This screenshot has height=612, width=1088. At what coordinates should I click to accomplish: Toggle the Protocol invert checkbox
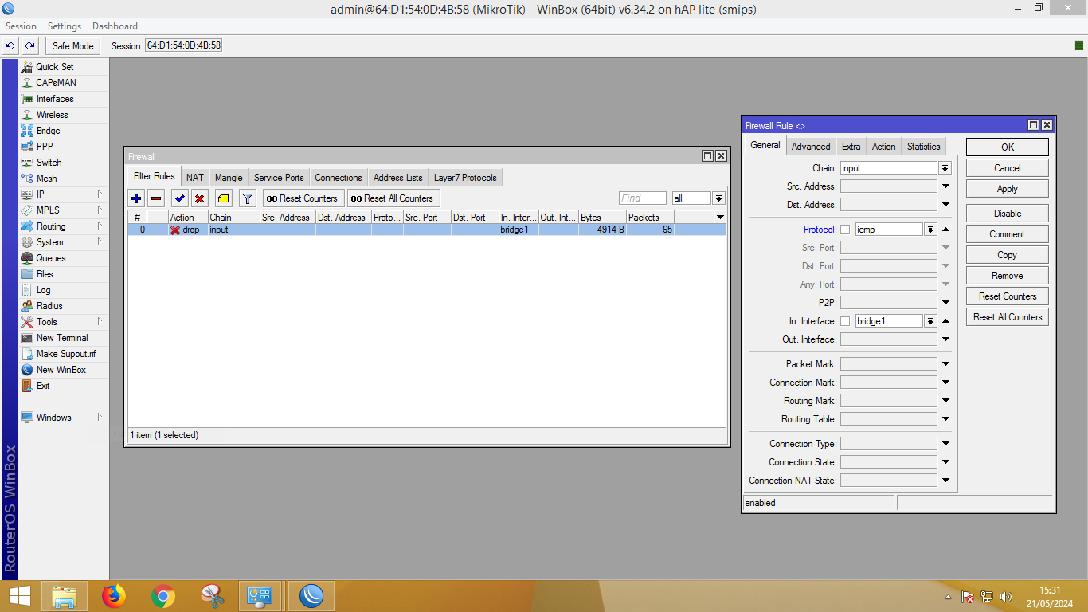pyautogui.click(x=845, y=229)
